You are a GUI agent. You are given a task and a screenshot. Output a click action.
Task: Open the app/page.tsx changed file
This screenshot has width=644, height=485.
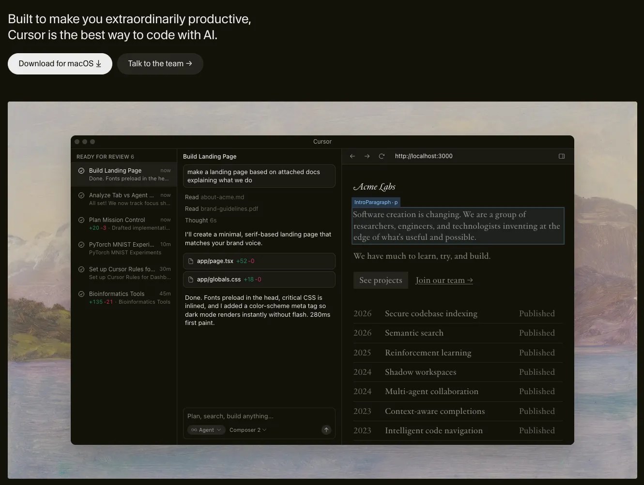259,261
